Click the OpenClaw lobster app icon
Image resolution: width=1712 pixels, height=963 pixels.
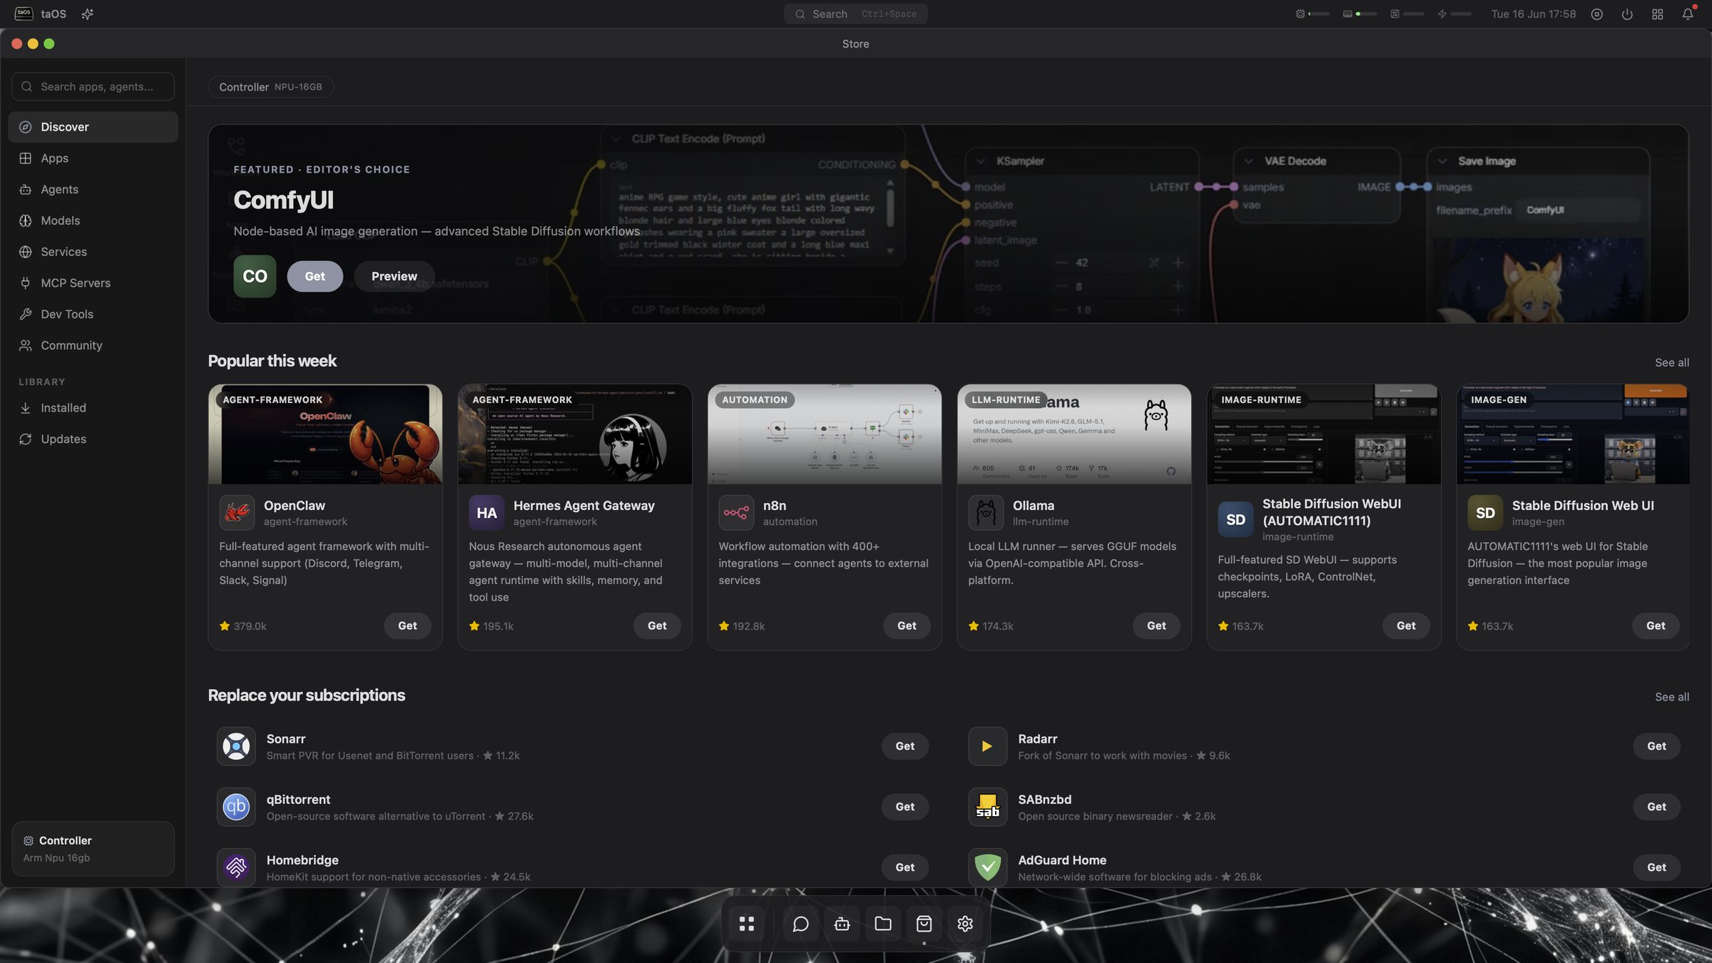[237, 512]
